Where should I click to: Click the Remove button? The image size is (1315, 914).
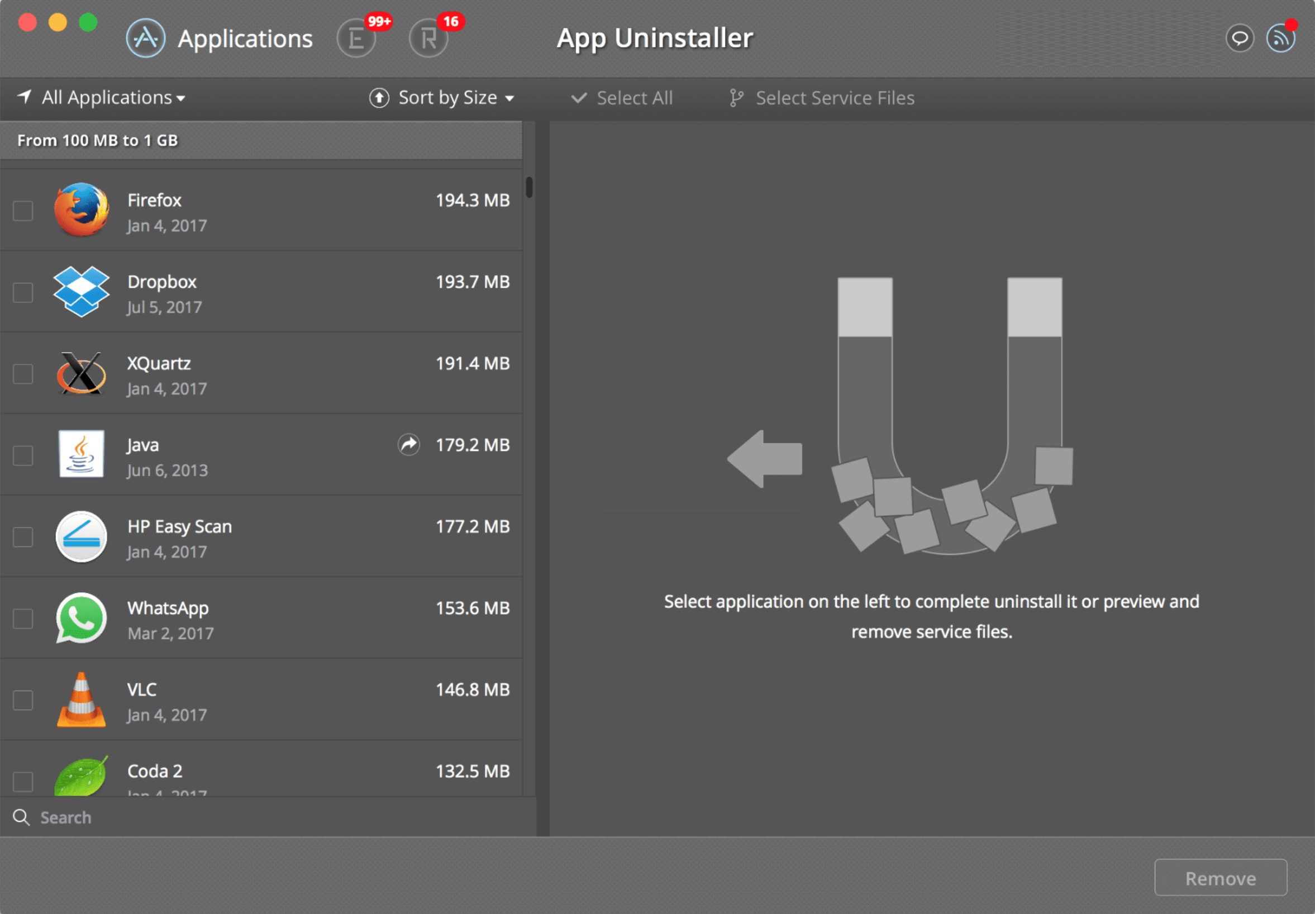(x=1221, y=877)
